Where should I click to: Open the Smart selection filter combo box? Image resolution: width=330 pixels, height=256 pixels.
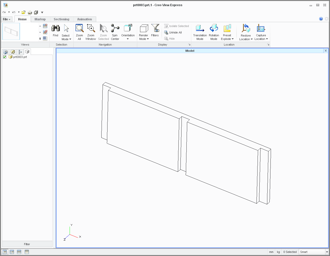(x=314, y=252)
